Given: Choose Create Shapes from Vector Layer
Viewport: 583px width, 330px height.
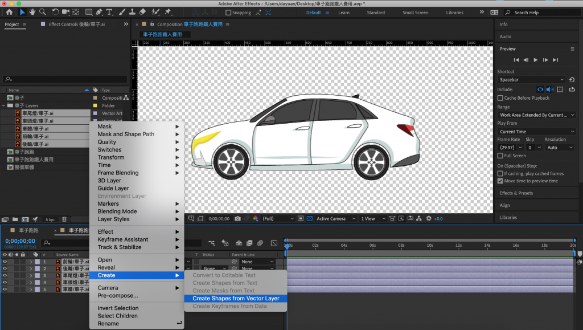Looking at the screenshot, I should tap(235, 298).
